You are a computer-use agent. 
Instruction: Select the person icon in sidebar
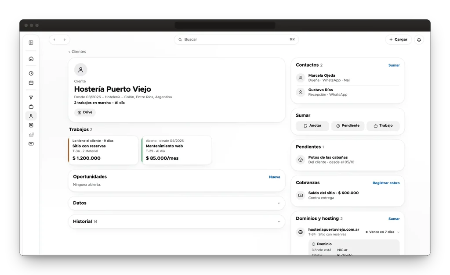click(31, 116)
